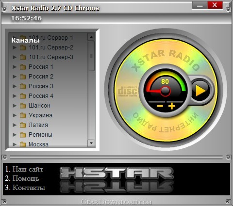The height and width of the screenshot is (206, 233).
Task: Click the Россия 4 folder icon
Action: (x=23, y=96)
